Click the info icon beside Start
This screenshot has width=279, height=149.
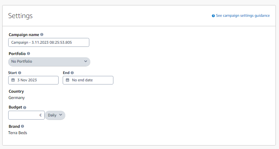(20, 73)
